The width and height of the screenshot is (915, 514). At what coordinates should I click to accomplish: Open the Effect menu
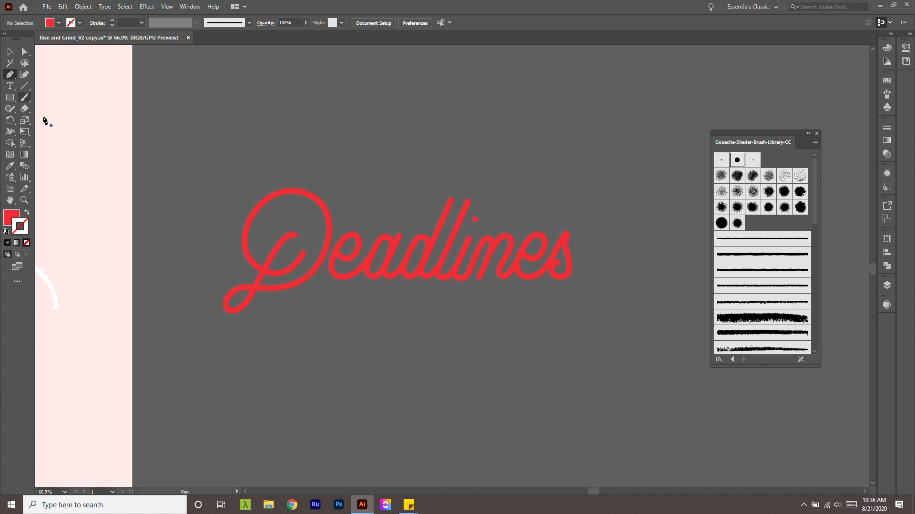point(147,7)
